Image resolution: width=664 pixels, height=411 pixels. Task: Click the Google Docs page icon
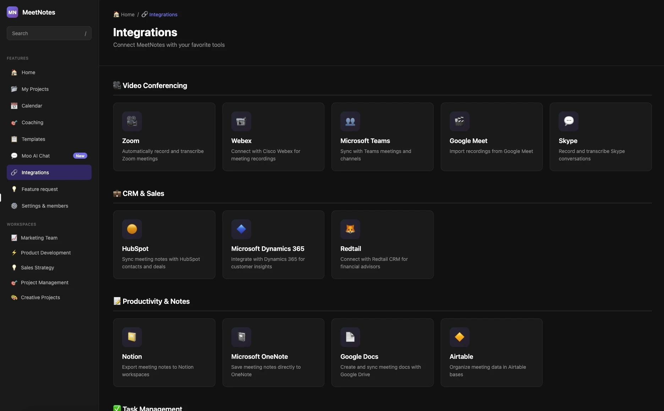(x=350, y=337)
